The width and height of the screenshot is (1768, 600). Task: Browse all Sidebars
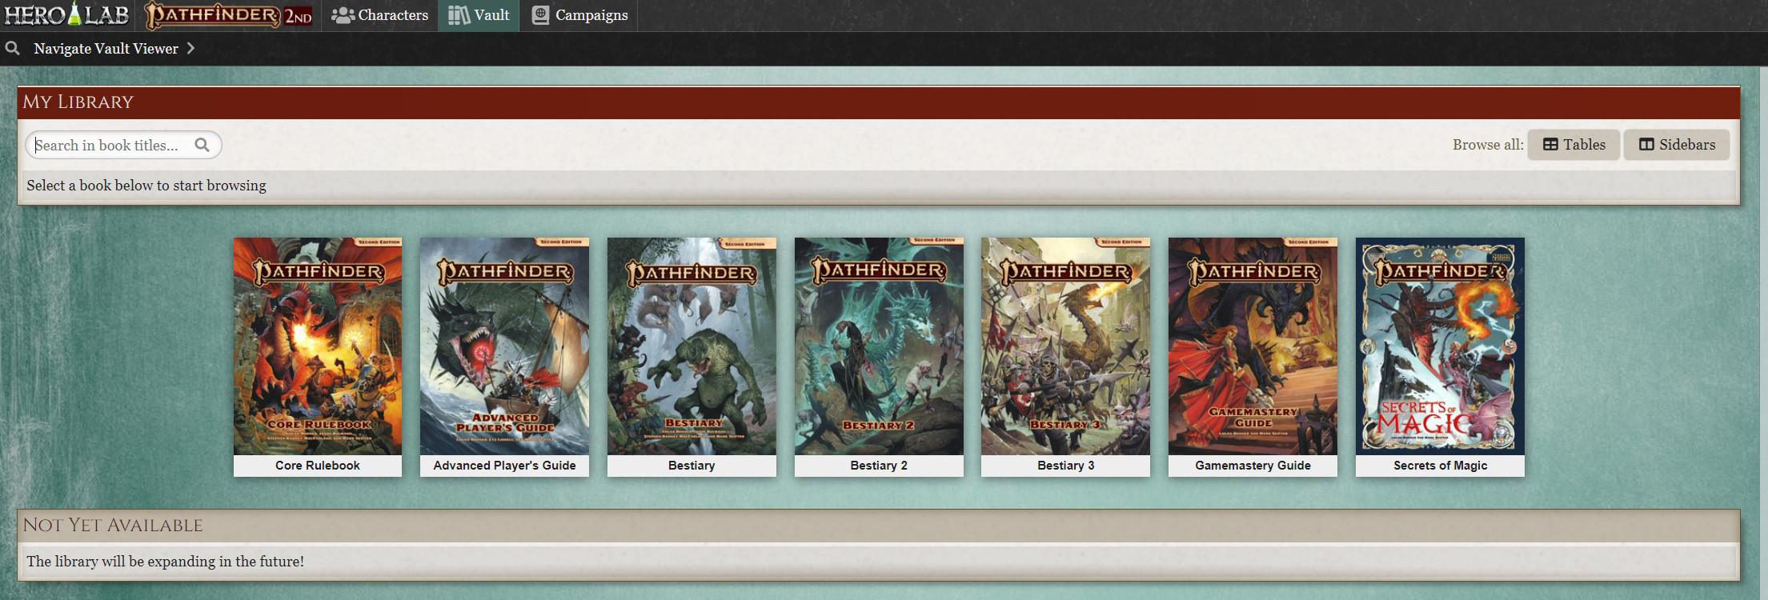pos(1676,145)
